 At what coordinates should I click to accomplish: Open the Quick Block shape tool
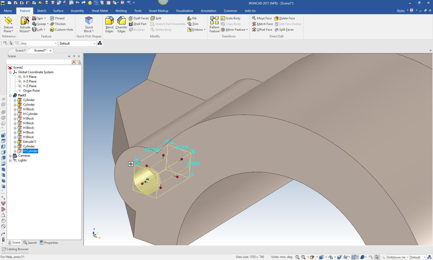pyautogui.click(x=89, y=21)
